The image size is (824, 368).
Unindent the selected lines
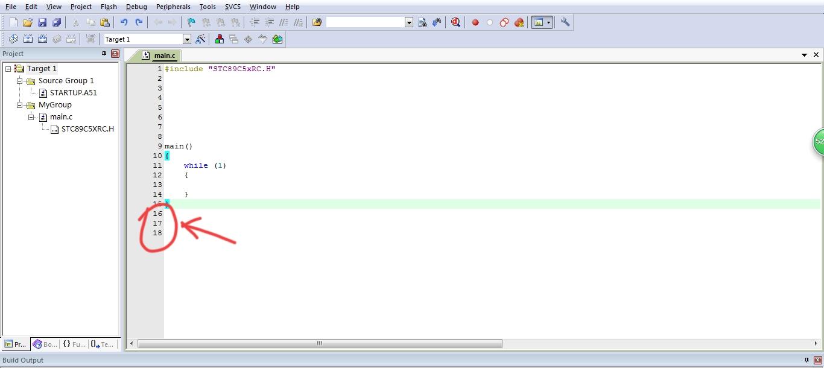pyautogui.click(x=269, y=22)
